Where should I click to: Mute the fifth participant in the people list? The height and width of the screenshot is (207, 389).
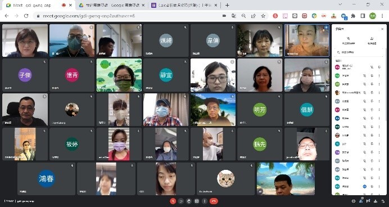364,101
